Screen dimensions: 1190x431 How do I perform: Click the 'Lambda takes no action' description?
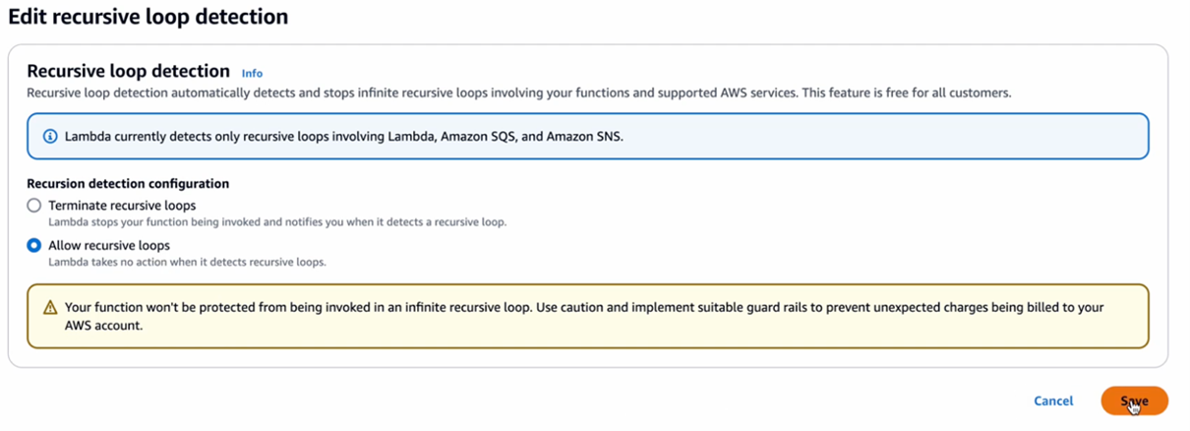click(187, 262)
